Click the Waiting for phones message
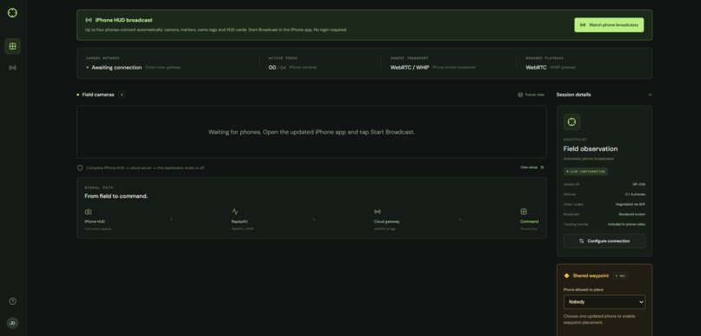 pyautogui.click(x=311, y=132)
